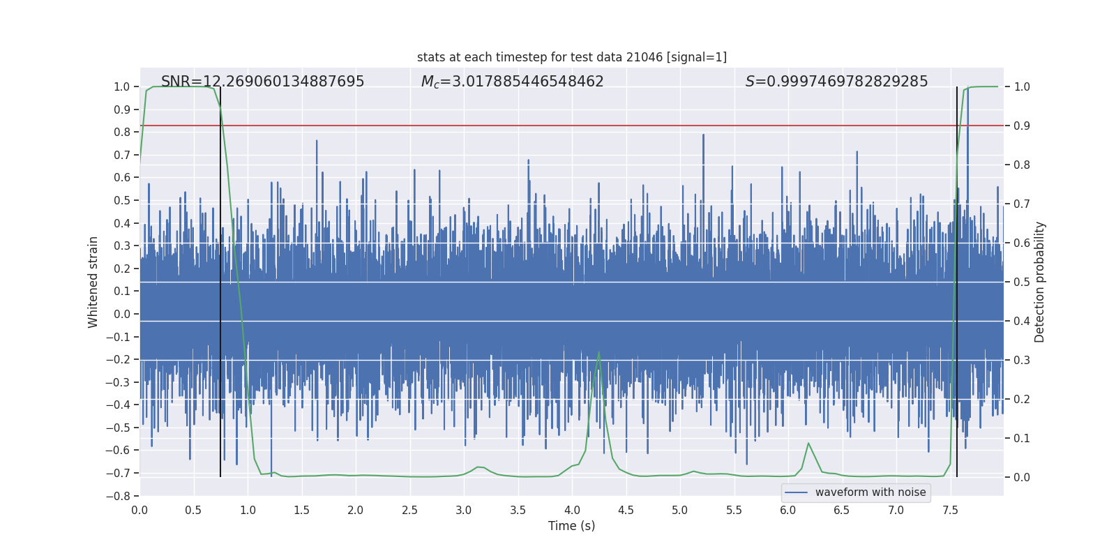Click the red horizontal threshold line

click(572, 126)
